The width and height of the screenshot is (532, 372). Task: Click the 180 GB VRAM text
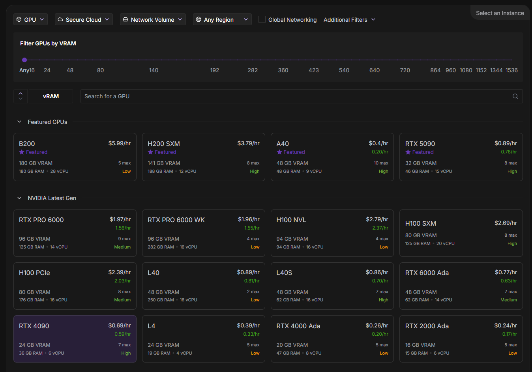coord(36,163)
